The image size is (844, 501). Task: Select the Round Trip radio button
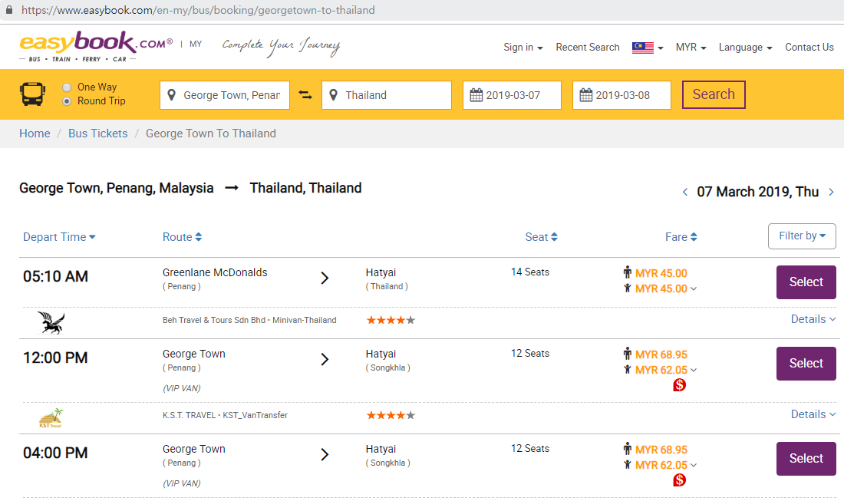pyautogui.click(x=67, y=101)
